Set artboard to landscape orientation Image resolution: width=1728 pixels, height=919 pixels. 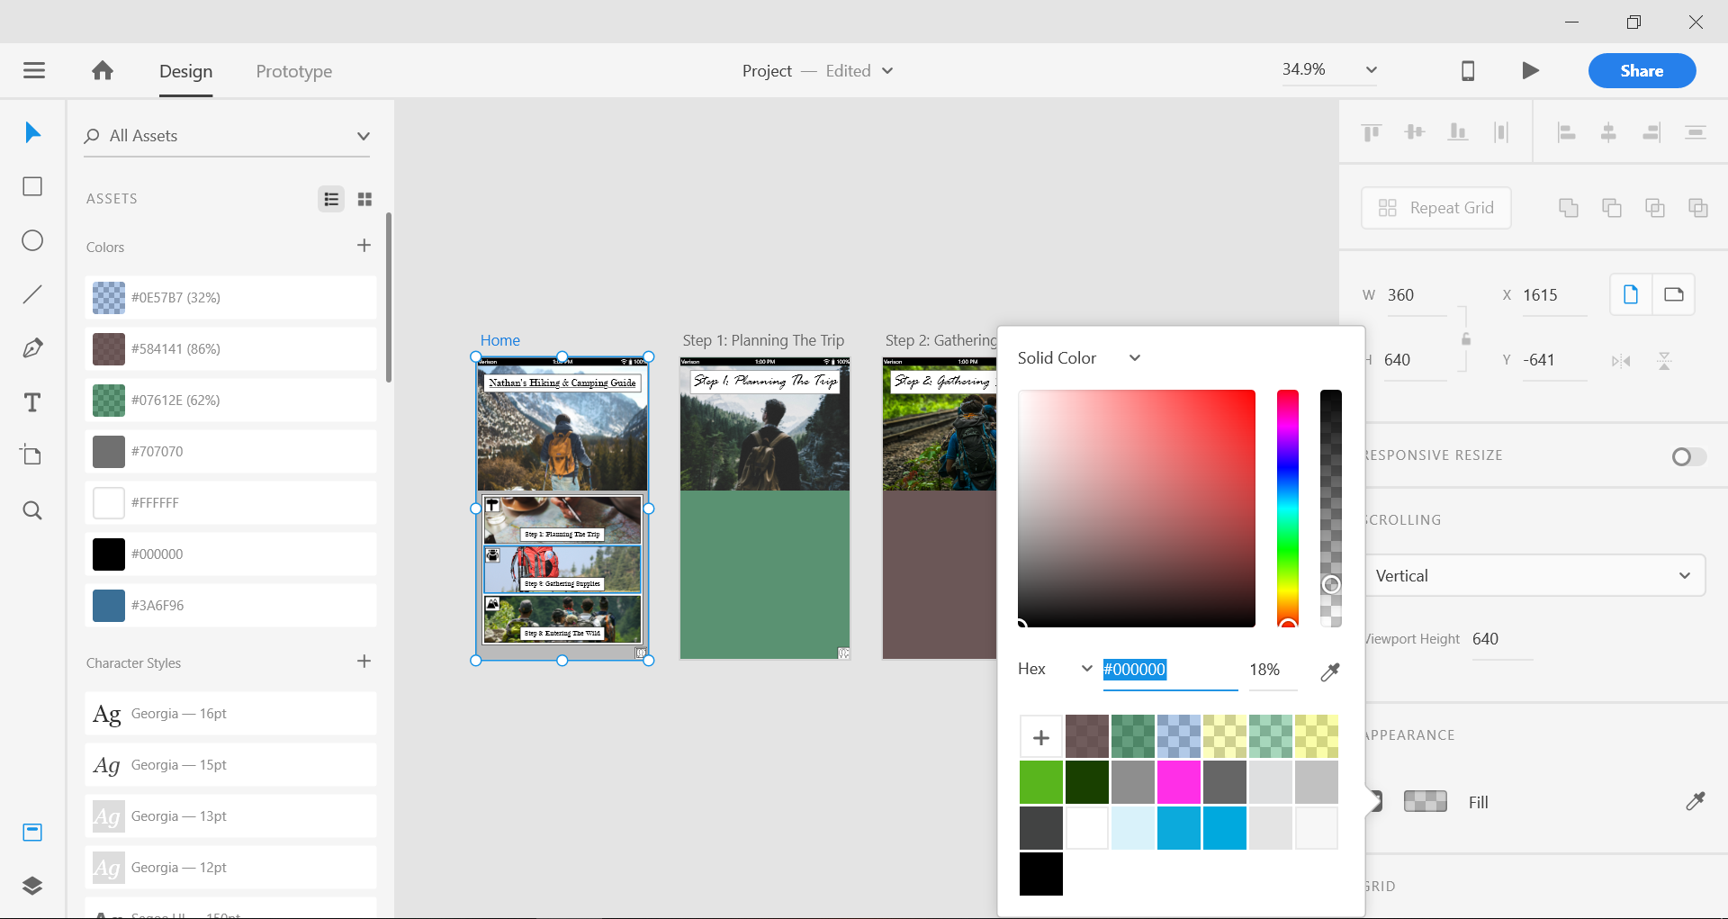point(1674,294)
